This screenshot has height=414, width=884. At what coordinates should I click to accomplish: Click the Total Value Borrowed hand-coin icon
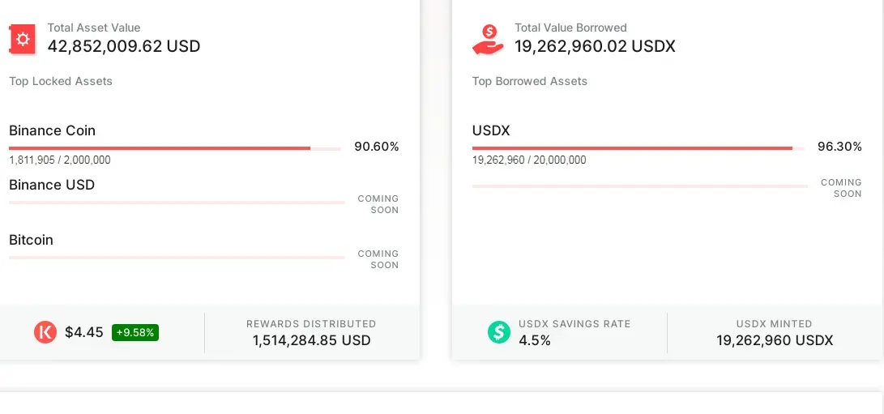(488, 40)
